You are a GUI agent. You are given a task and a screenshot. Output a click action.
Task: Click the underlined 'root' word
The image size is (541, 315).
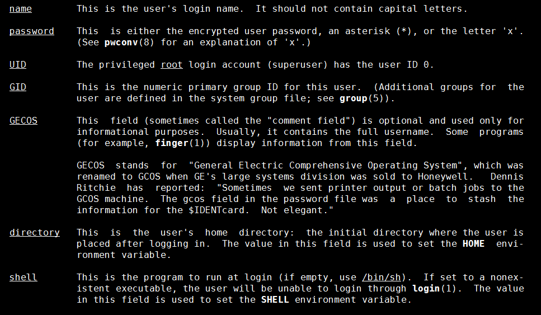[172, 64]
